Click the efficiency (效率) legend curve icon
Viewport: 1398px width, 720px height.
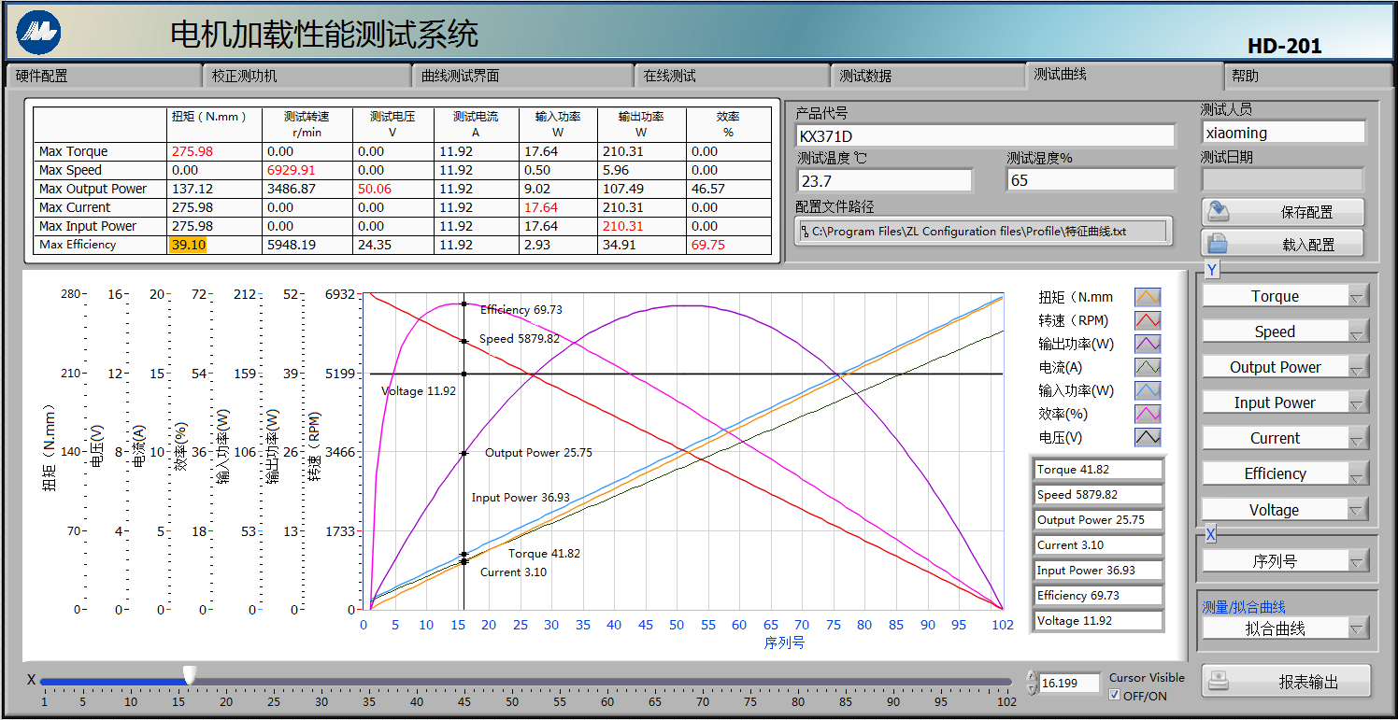coord(1147,414)
